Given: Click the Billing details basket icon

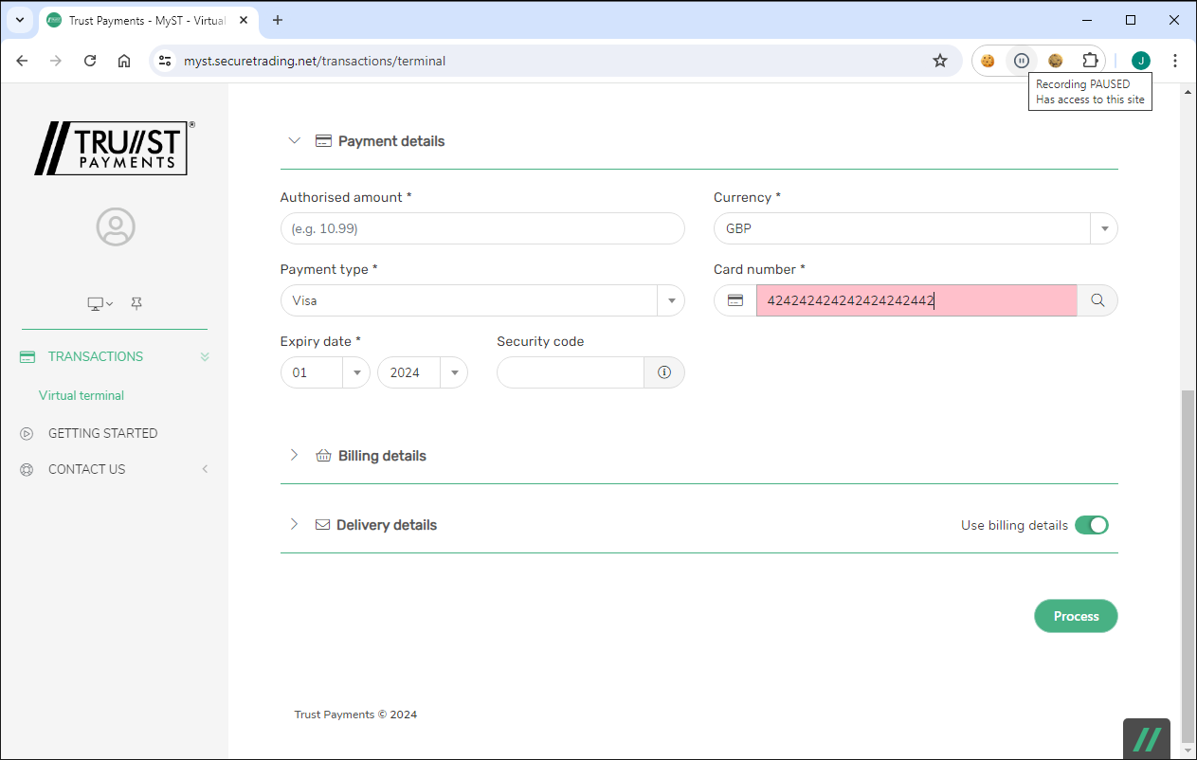Looking at the screenshot, I should [x=323, y=456].
